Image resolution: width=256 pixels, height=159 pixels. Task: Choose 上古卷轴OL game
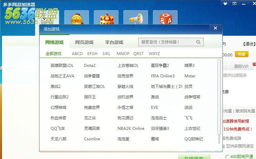click(x=128, y=66)
